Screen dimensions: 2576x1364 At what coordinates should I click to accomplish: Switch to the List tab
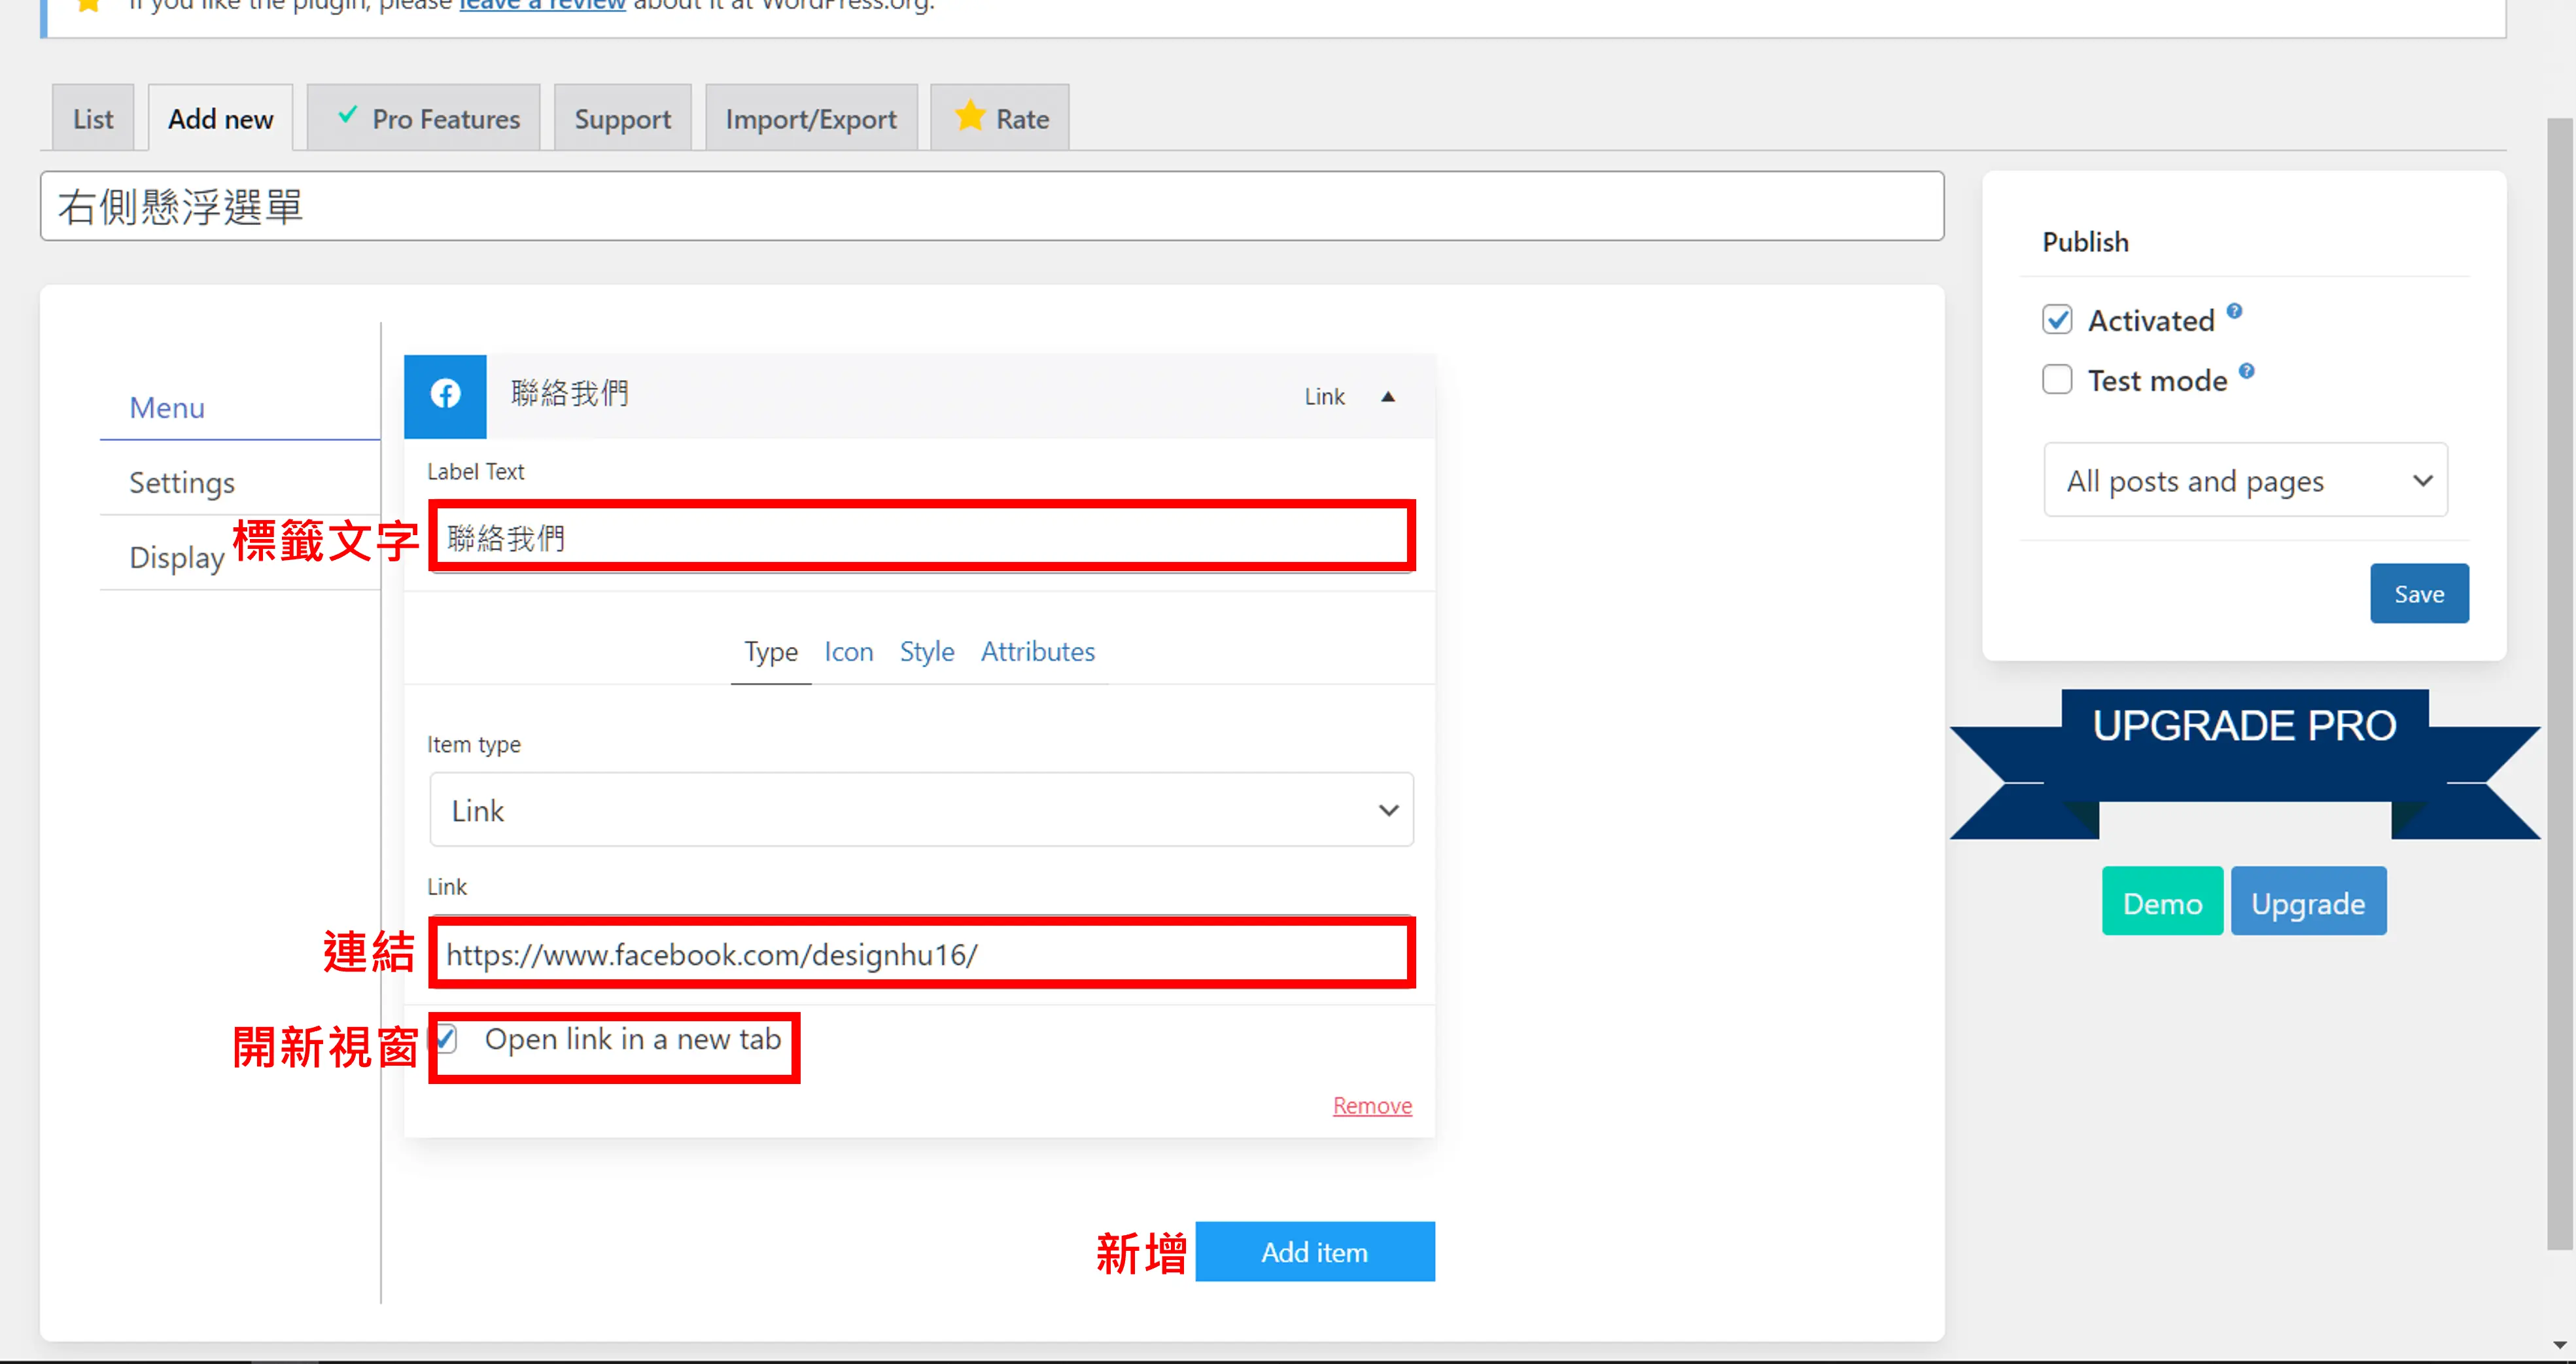click(x=93, y=118)
